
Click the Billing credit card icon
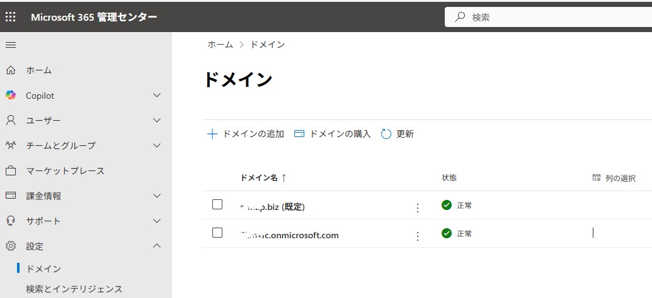pos(11,196)
